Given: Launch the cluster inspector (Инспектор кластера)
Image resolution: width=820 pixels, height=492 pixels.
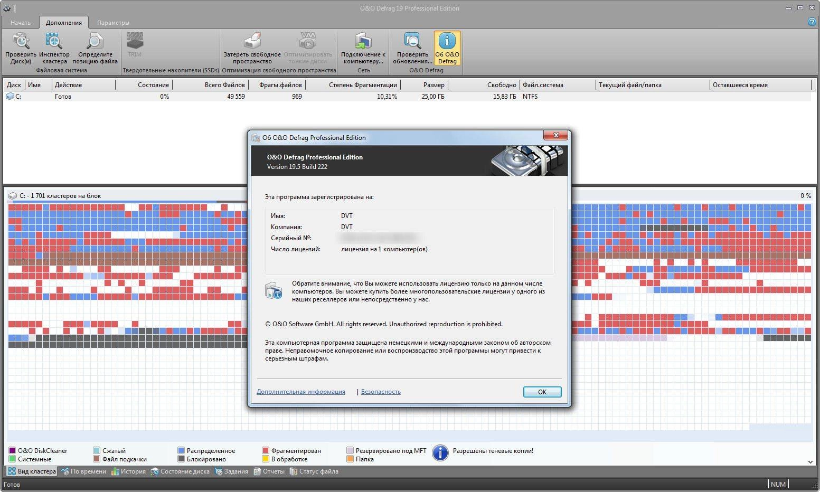Looking at the screenshot, I should click(54, 48).
